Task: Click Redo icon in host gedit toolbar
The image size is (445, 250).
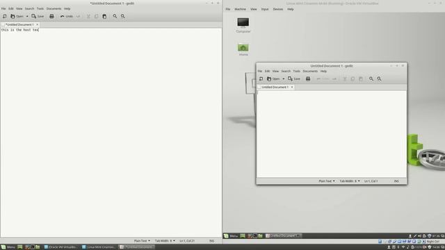Action: click(78, 16)
